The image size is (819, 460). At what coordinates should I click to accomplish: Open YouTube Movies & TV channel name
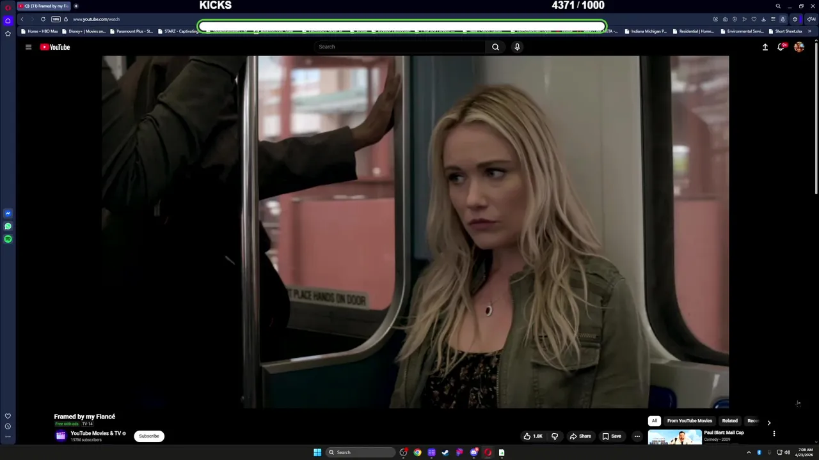pos(95,433)
